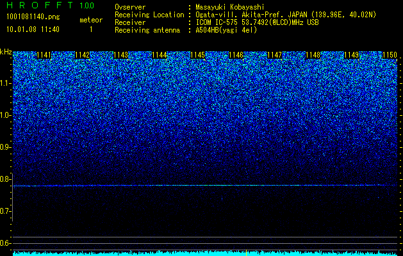Viewport: 403px width, 256px height.
Task: Click ICOM IC-575 53.7492 MHz USB text
Action: coord(257,22)
